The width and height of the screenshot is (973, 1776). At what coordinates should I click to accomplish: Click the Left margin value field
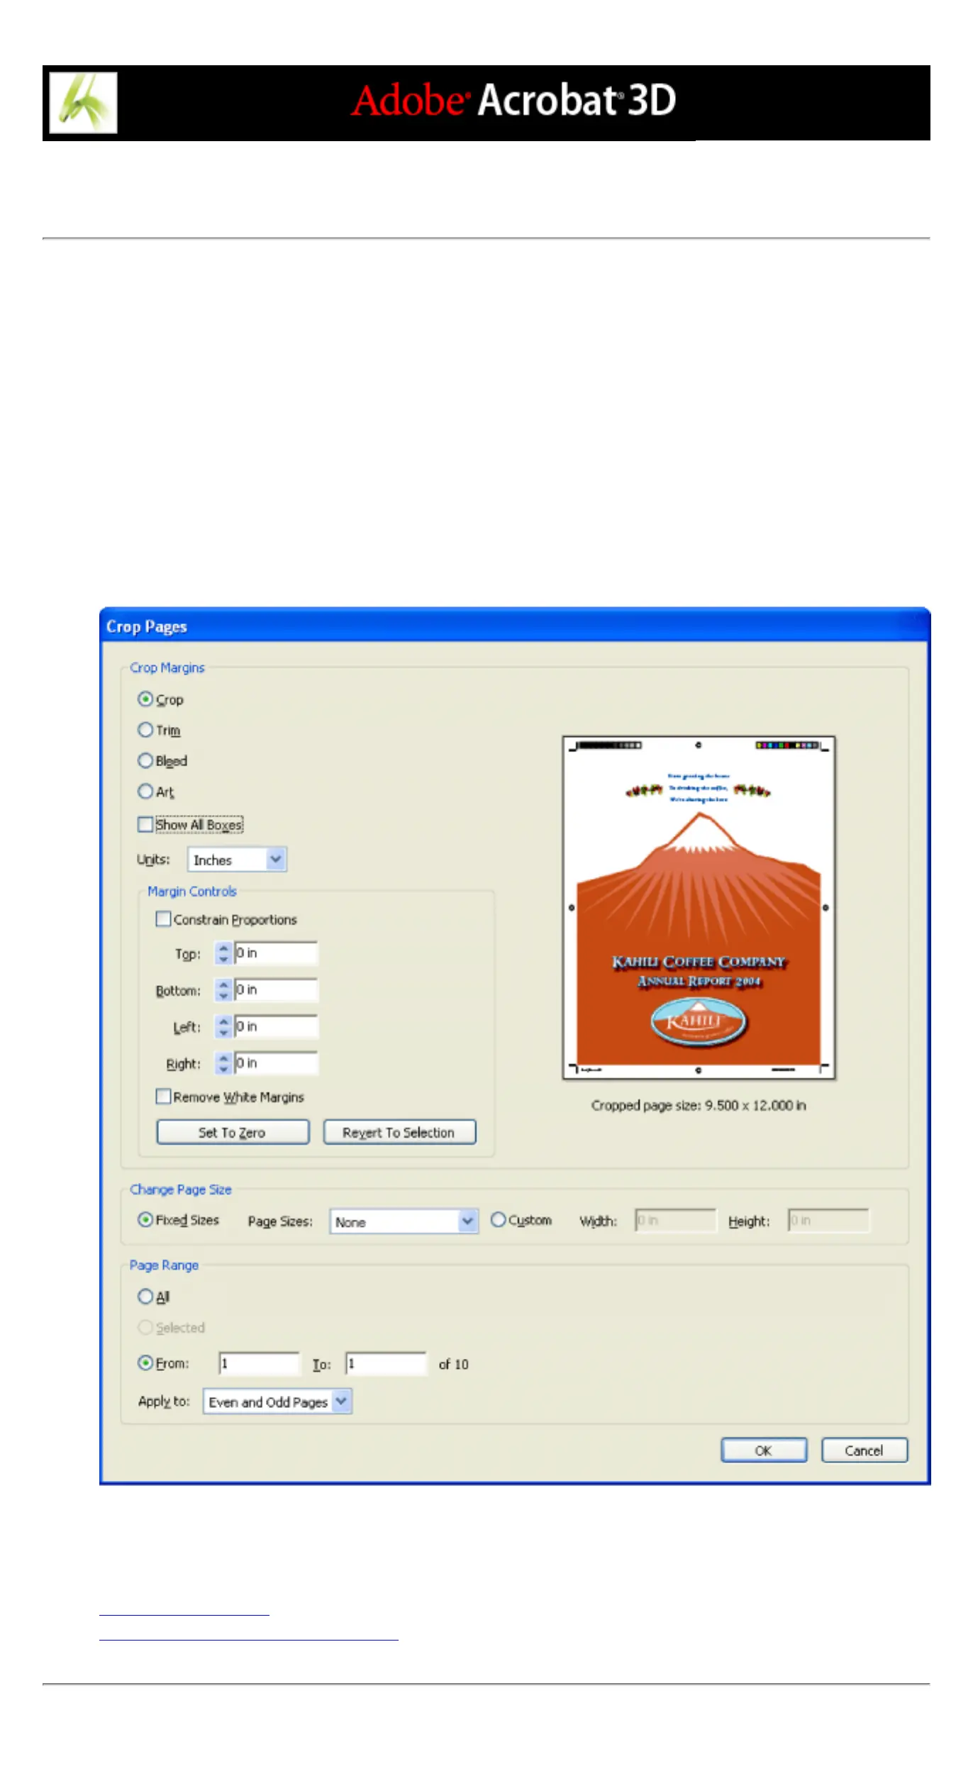276,1026
